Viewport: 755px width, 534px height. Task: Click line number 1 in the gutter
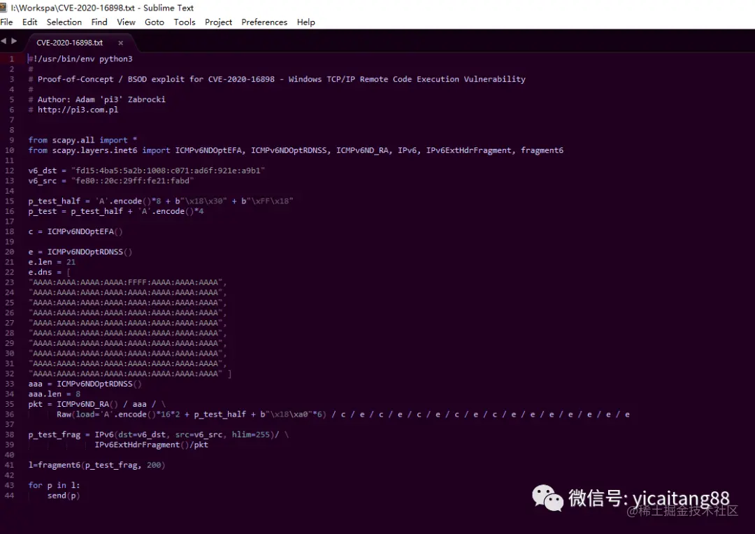coord(12,59)
